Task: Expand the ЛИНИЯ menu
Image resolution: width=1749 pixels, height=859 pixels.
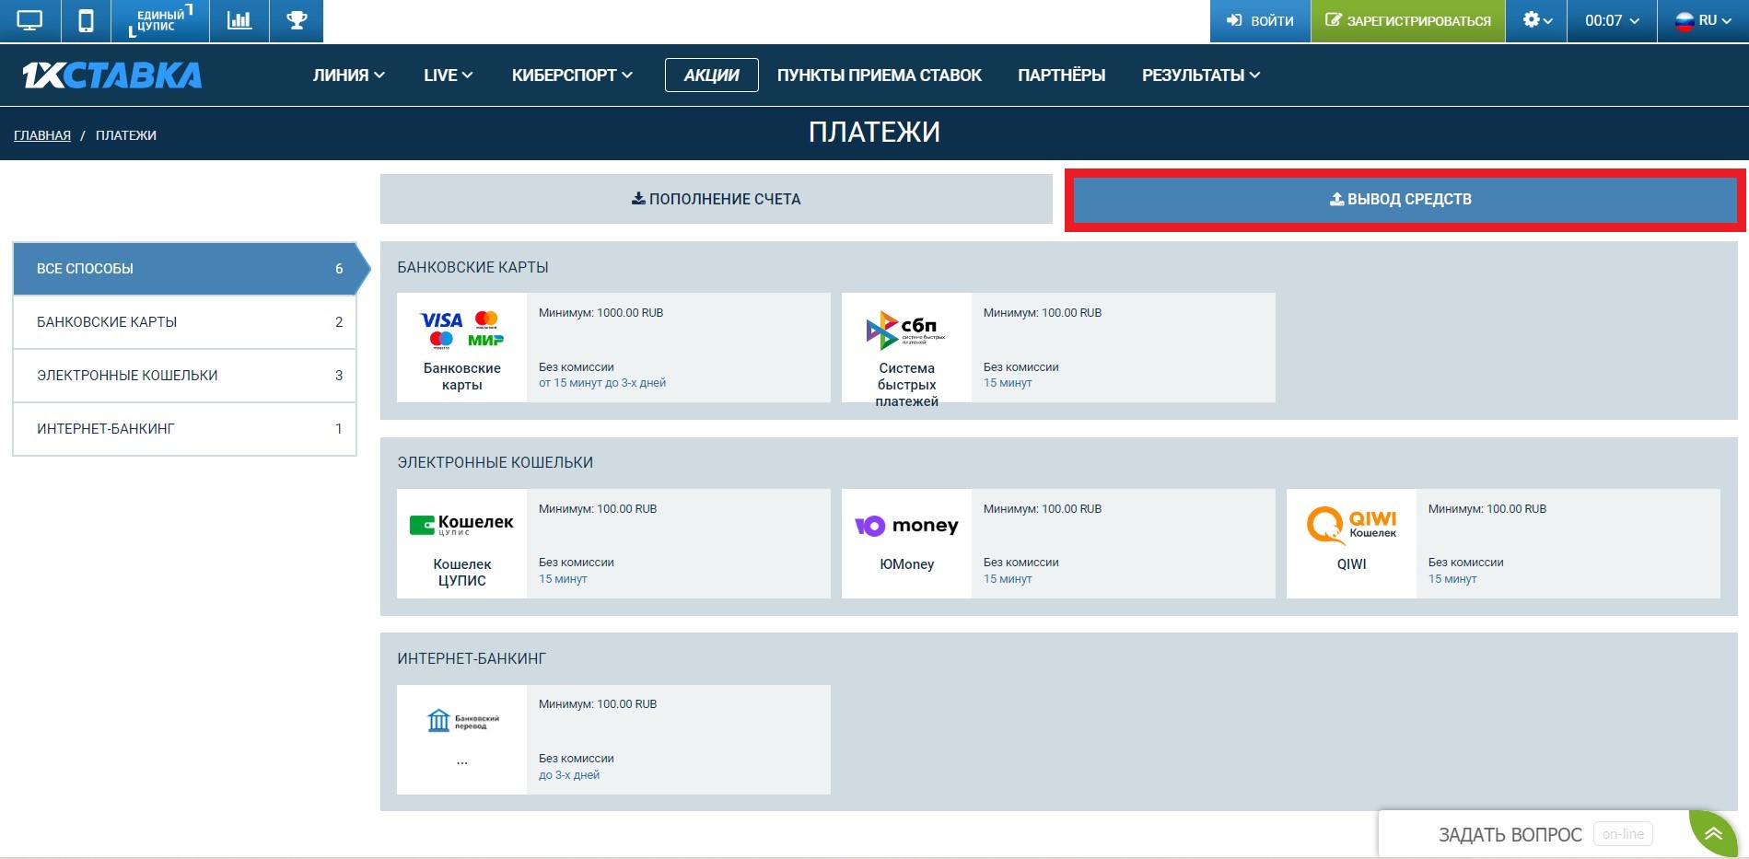Action: coord(349,75)
